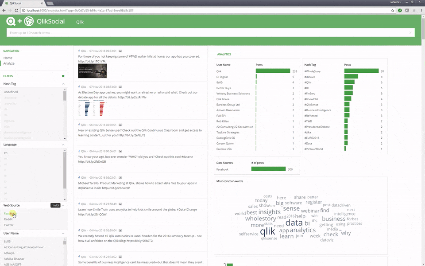Open the bit.ly/2eNjLY2 classroom link
Viewport: 425px width, 266px height.
pyautogui.click(x=132, y=135)
